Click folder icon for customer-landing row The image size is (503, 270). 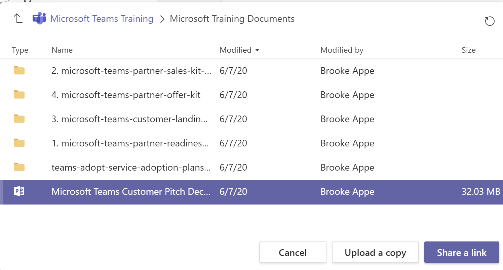click(x=19, y=119)
